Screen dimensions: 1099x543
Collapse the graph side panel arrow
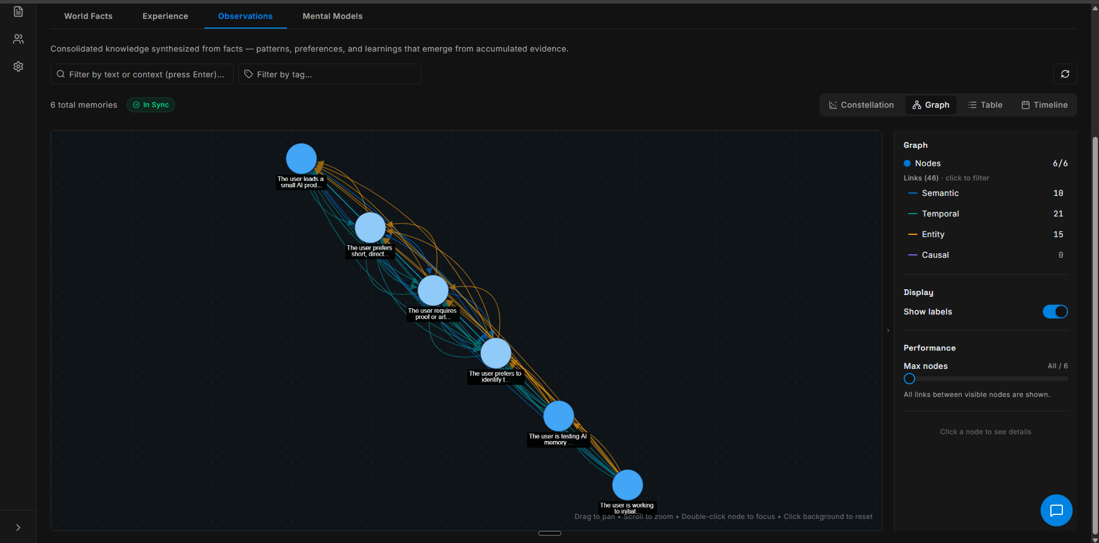pyautogui.click(x=888, y=330)
